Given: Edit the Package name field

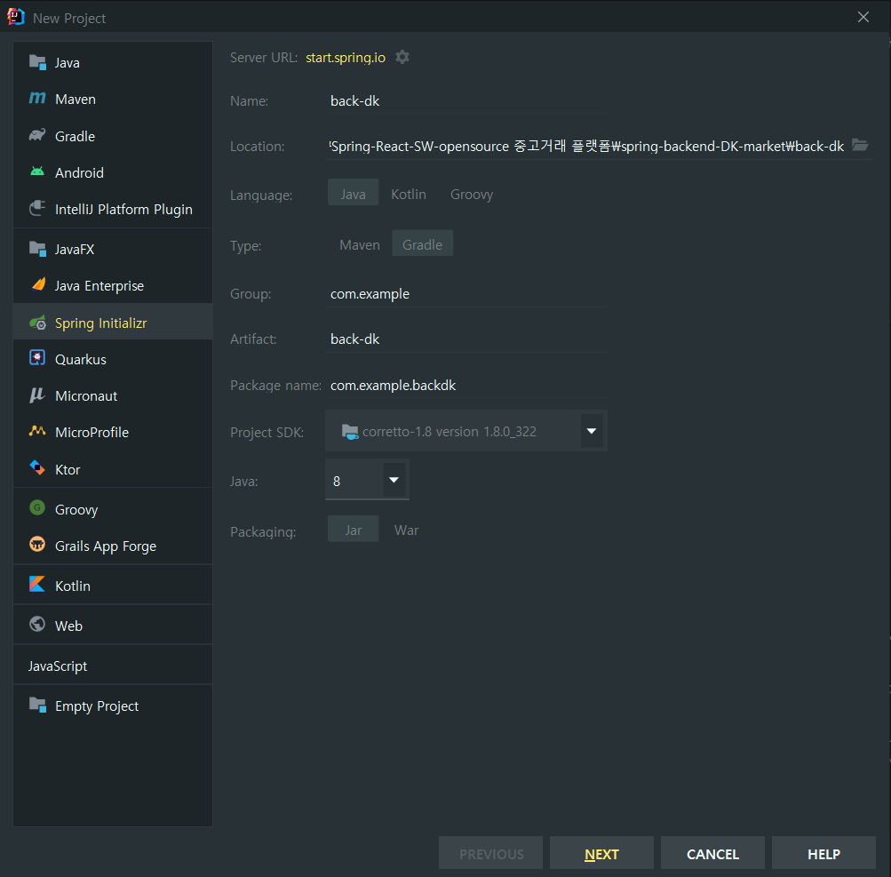Looking at the screenshot, I should tap(466, 386).
